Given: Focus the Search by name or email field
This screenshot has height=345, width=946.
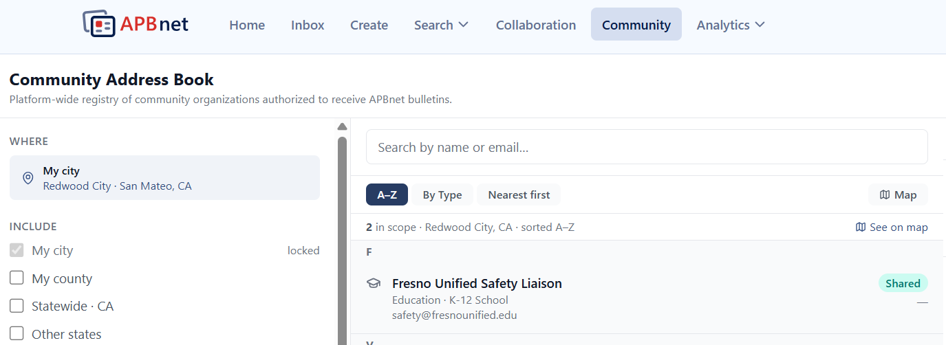Looking at the screenshot, I should coord(647,147).
